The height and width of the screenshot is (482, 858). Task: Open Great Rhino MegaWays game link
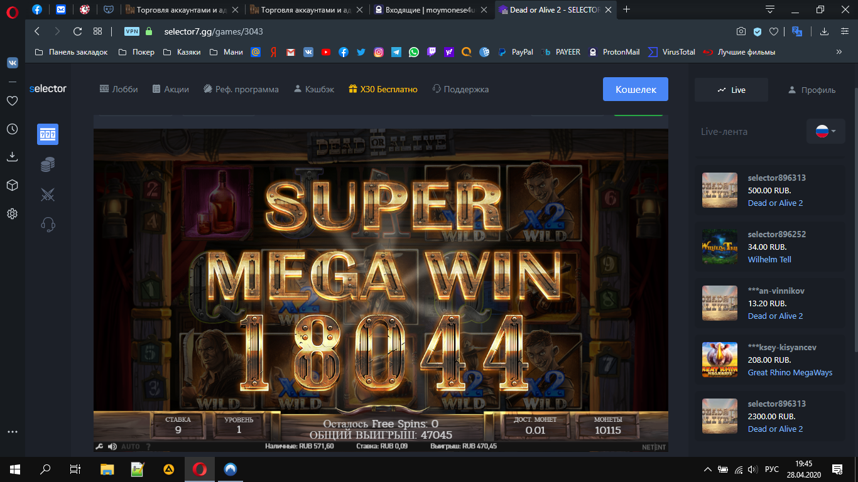790,372
